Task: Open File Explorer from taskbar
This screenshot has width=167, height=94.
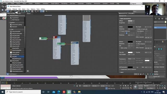Action: click(x=79, y=92)
